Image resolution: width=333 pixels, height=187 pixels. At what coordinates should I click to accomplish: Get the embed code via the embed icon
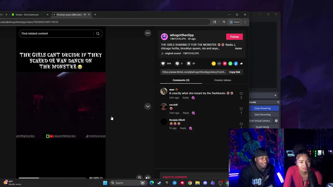tap(219, 63)
